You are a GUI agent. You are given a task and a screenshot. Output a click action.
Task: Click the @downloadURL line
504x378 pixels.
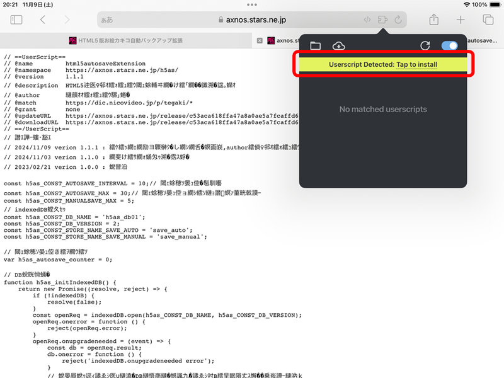tap(151, 122)
